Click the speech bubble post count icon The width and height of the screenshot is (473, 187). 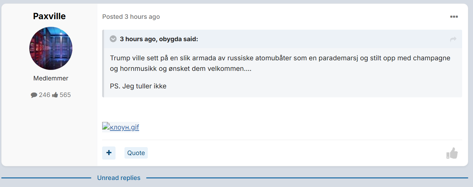(34, 95)
